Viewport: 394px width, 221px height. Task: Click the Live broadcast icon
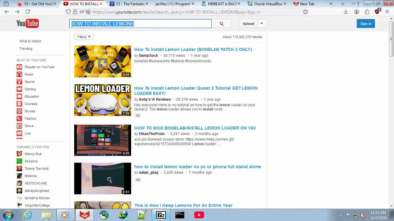[x=19, y=133]
